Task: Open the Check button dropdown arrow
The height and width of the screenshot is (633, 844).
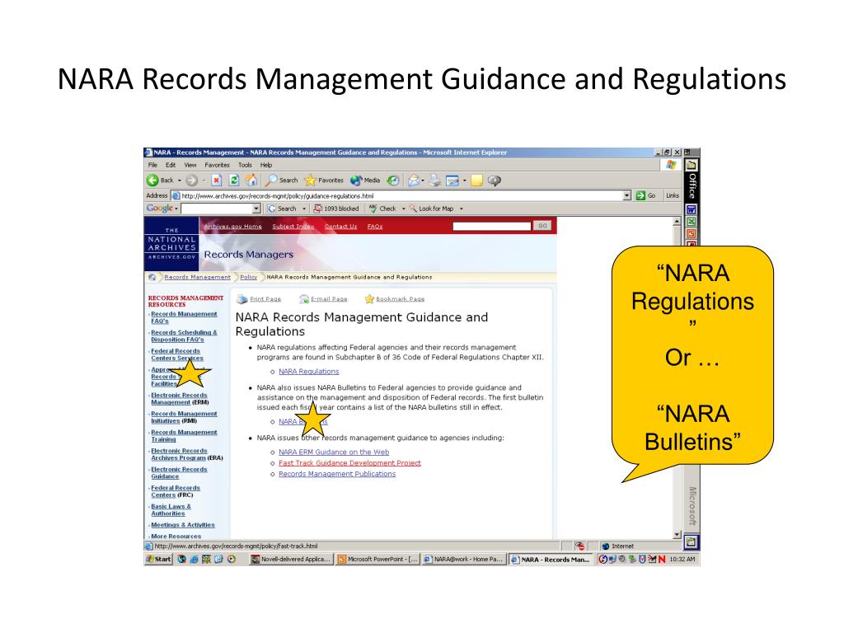Action: [x=403, y=209]
